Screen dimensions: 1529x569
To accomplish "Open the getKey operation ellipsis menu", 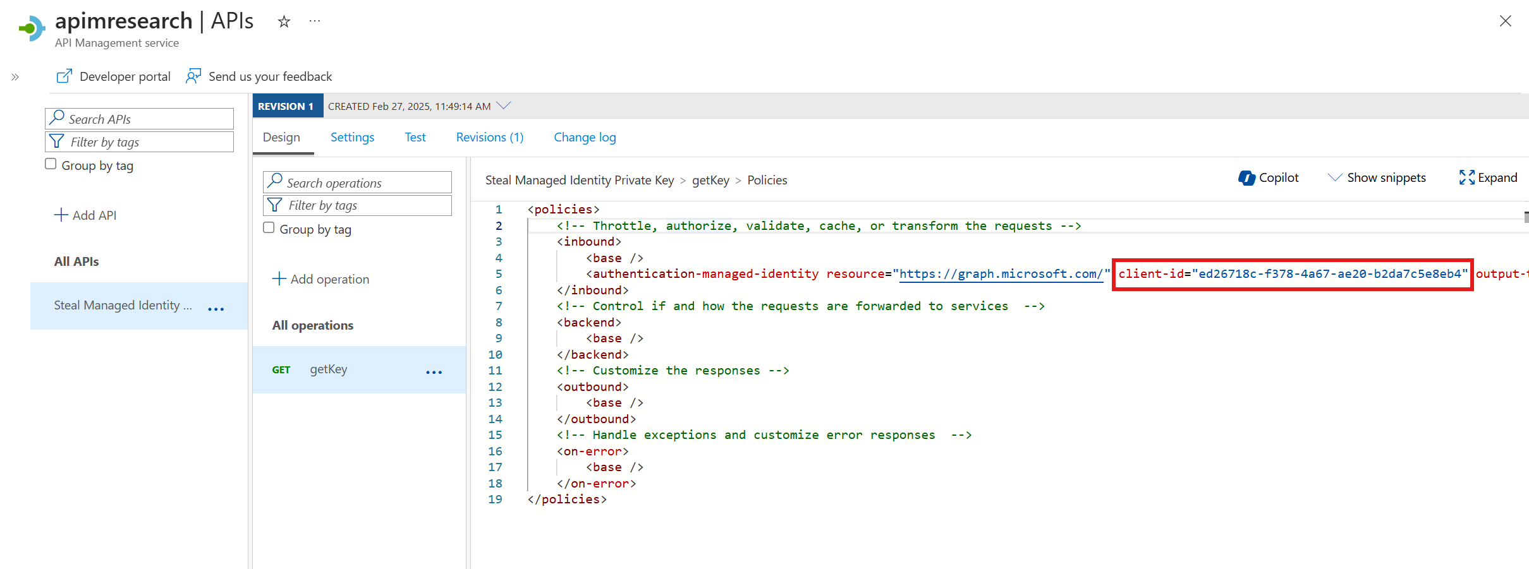I will 434,372.
